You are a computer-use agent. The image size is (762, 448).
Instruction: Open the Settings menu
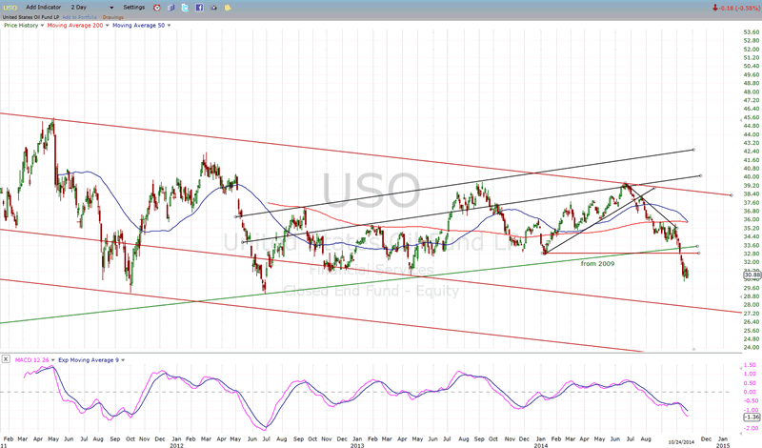point(134,8)
